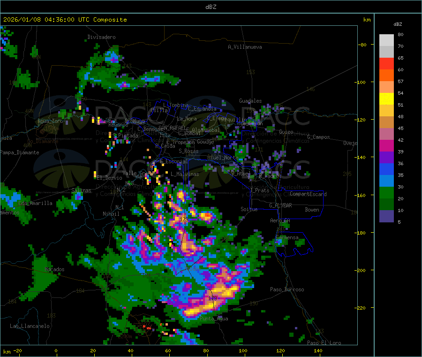Click the km unit label at top right

(367, 20)
